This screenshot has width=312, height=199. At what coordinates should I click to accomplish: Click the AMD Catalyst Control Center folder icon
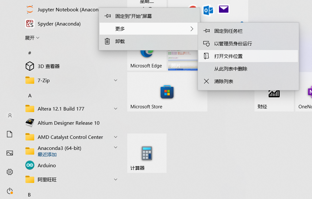[30, 137]
